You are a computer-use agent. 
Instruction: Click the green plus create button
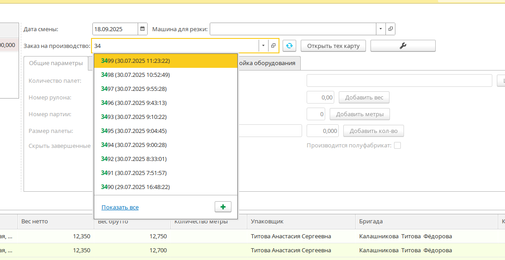tap(222, 207)
